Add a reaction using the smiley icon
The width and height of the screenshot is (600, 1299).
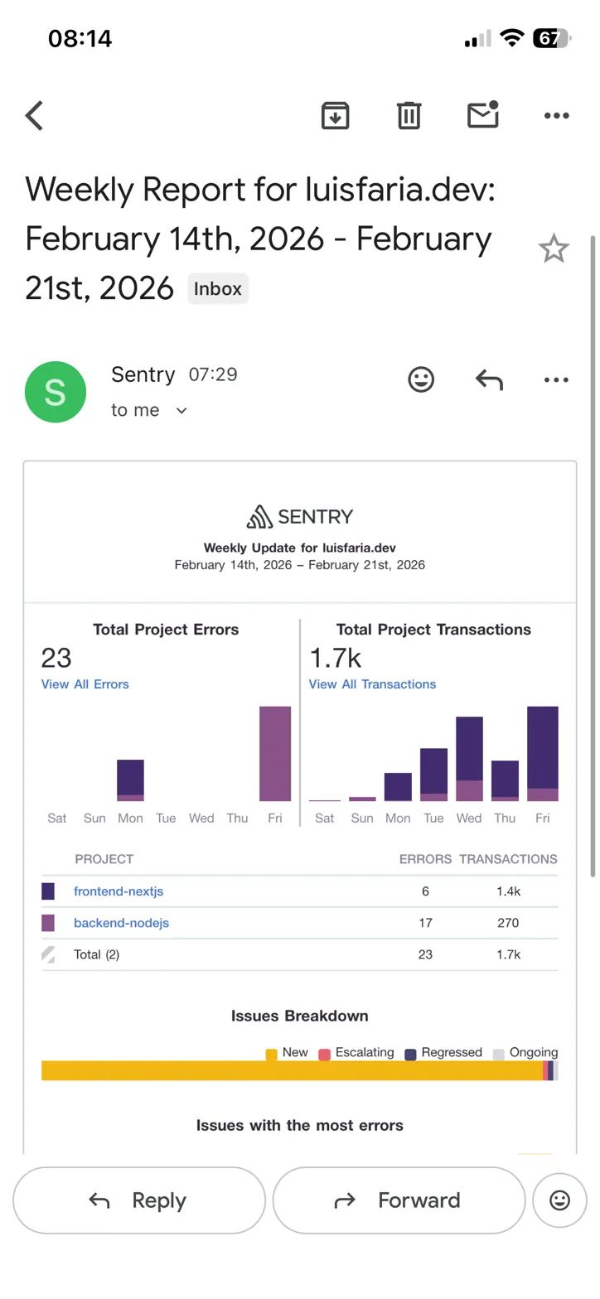click(x=421, y=379)
